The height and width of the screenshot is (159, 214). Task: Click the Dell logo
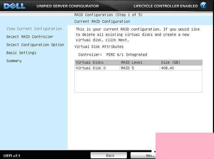tap(14, 6)
